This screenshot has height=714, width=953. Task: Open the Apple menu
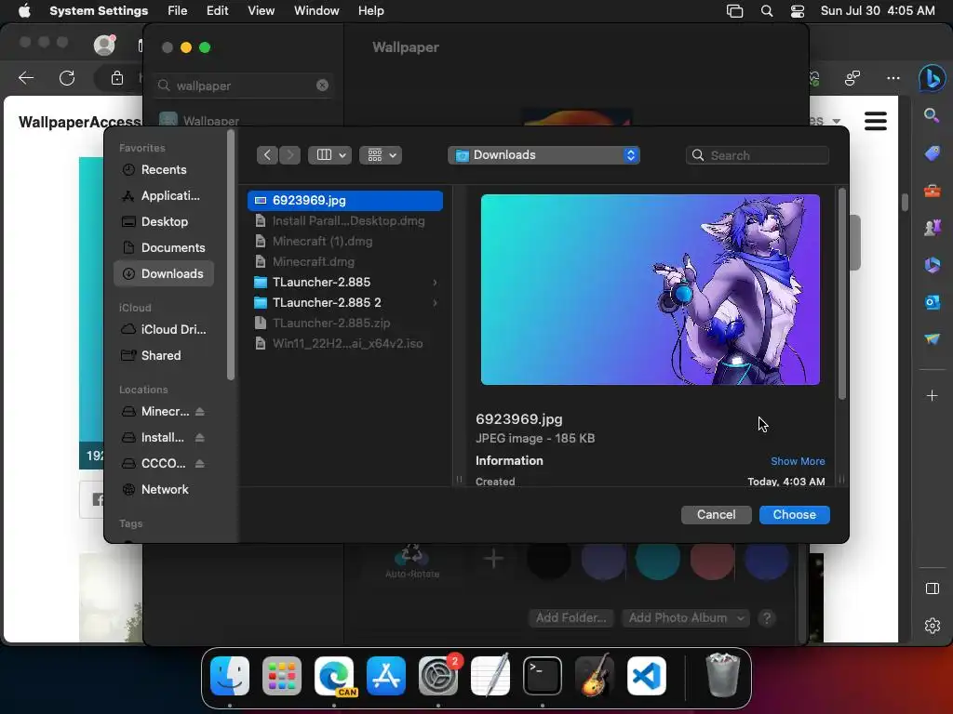point(24,11)
